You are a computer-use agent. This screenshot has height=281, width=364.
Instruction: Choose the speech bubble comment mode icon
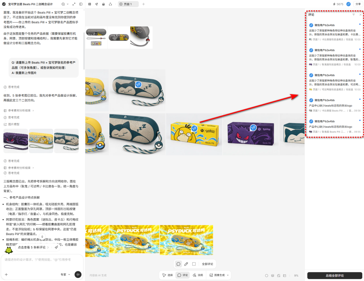[178, 264]
